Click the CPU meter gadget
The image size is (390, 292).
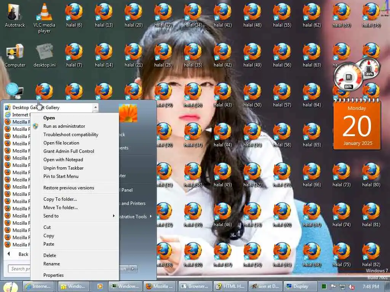coord(349,78)
